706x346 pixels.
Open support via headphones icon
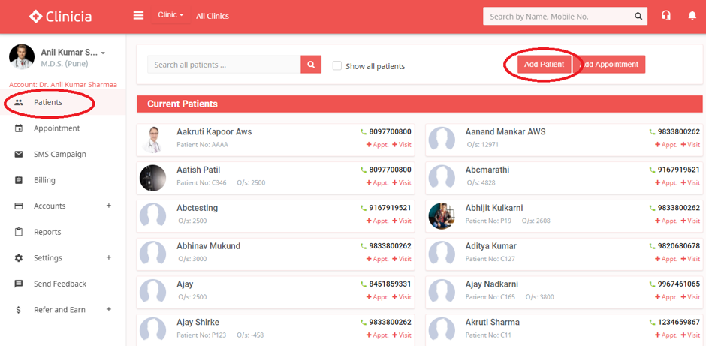(x=665, y=16)
